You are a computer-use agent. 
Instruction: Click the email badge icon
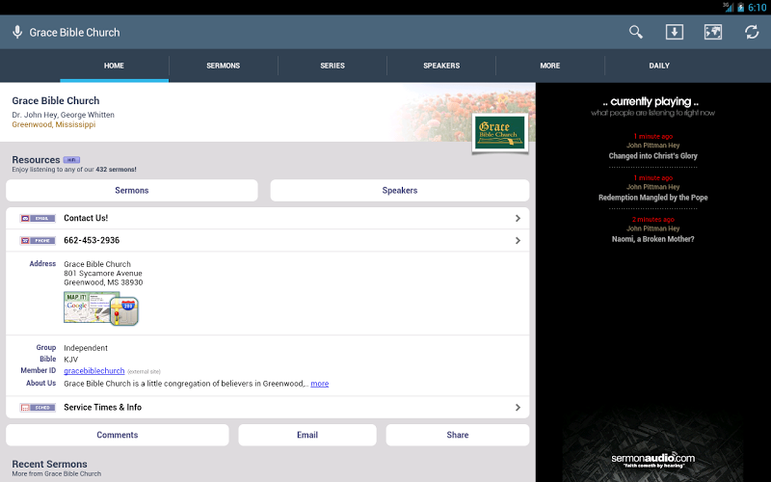(38, 218)
